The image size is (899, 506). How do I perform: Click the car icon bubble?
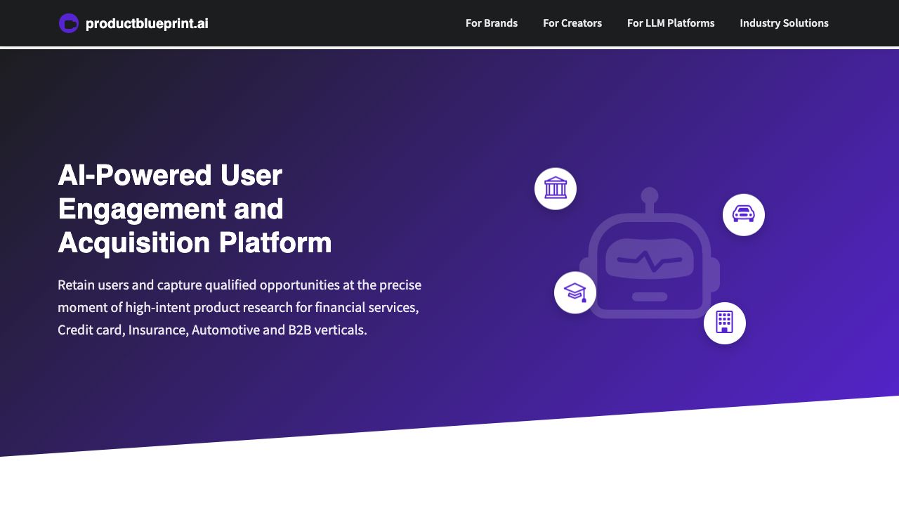[743, 214]
